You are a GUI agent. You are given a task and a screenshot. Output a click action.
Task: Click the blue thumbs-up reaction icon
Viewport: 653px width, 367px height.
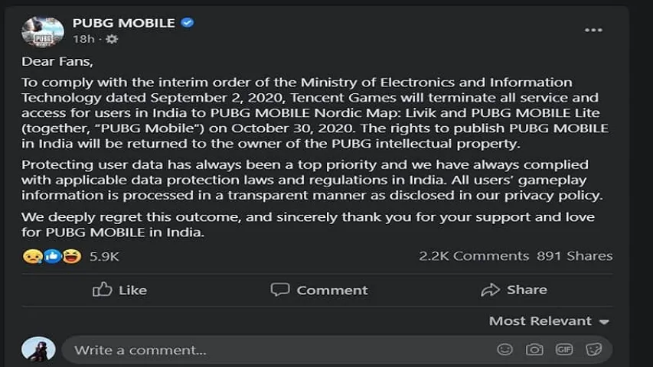[52, 256]
